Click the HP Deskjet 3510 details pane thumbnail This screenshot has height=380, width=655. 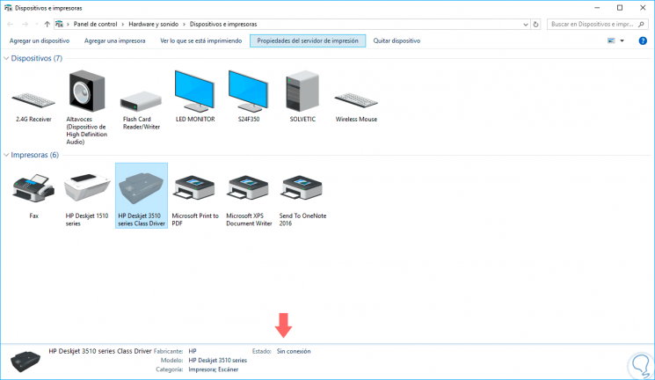[x=25, y=361]
